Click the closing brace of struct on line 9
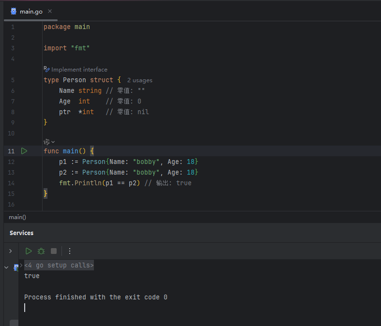The width and height of the screenshot is (381, 326). pyautogui.click(x=46, y=122)
